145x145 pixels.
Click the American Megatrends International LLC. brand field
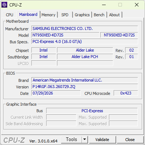(x=85, y=80)
